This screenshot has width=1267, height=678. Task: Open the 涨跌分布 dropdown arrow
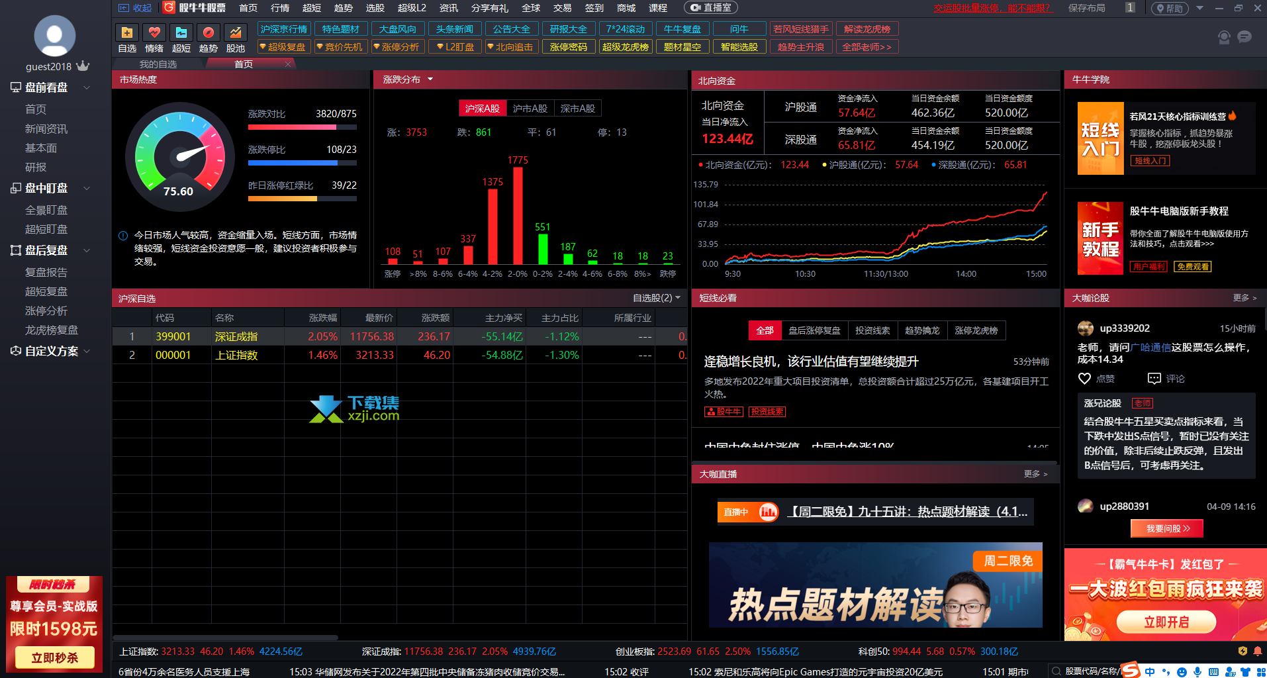430,79
